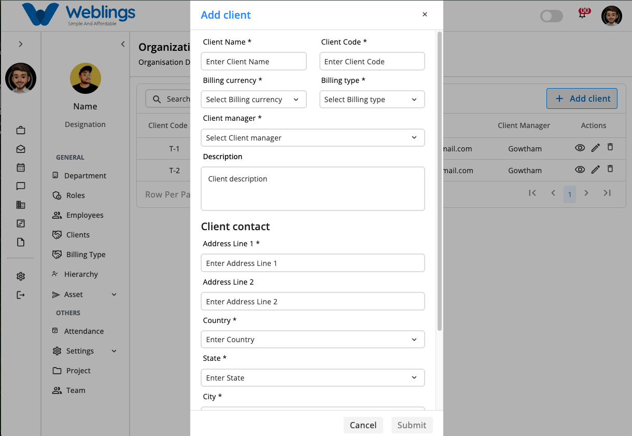The width and height of the screenshot is (632, 436).
Task: Toggle the switch in the top header
Action: click(x=552, y=16)
